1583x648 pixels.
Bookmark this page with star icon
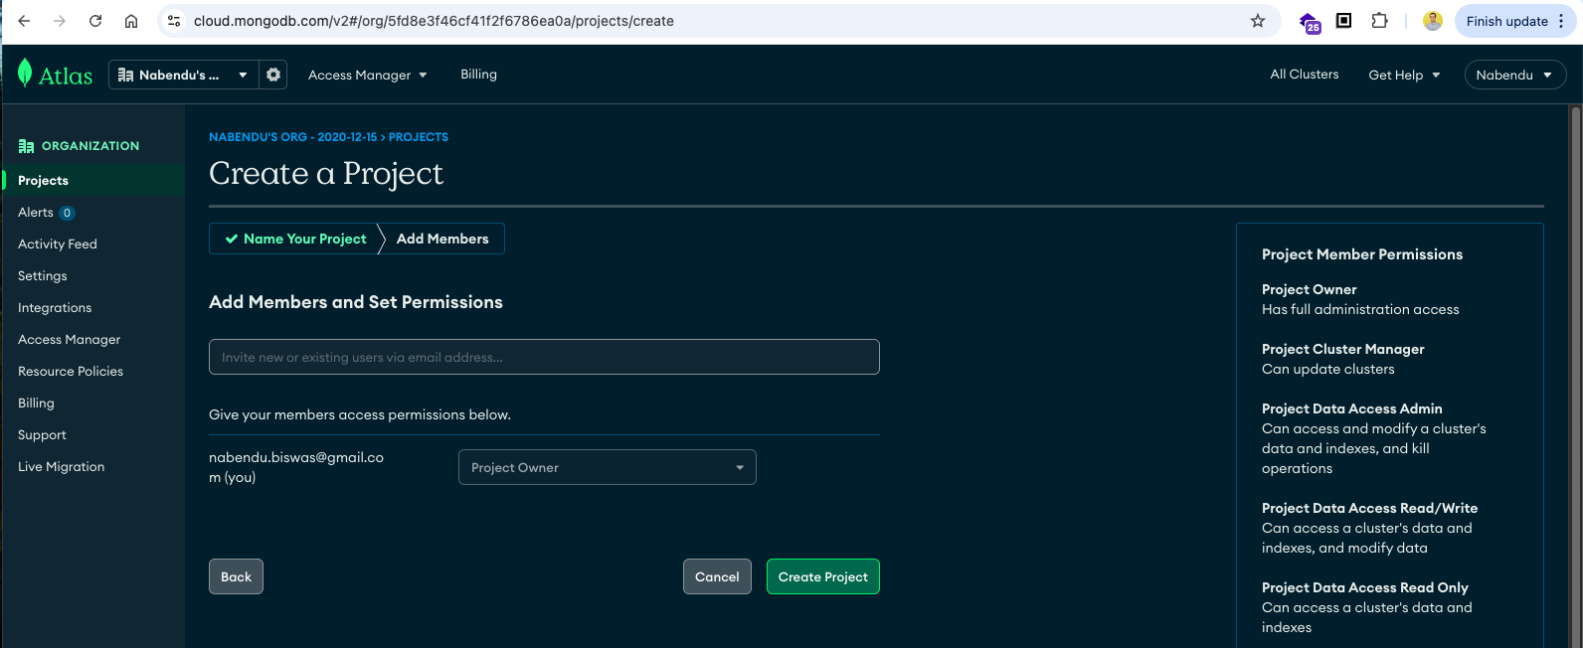coord(1258,21)
